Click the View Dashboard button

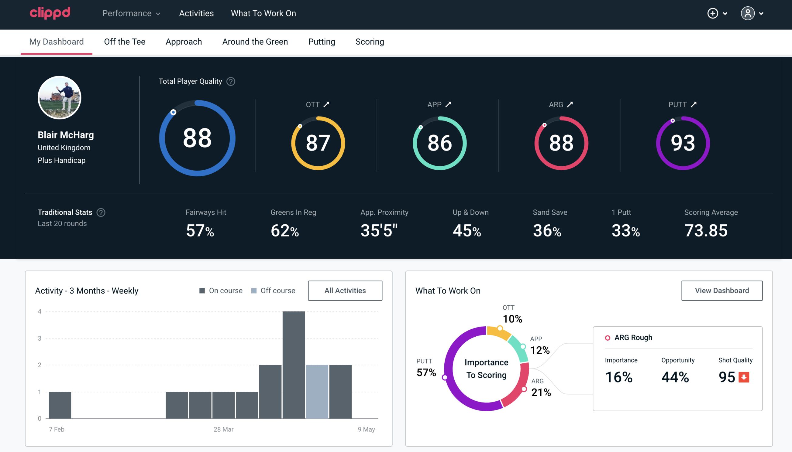coord(722,290)
